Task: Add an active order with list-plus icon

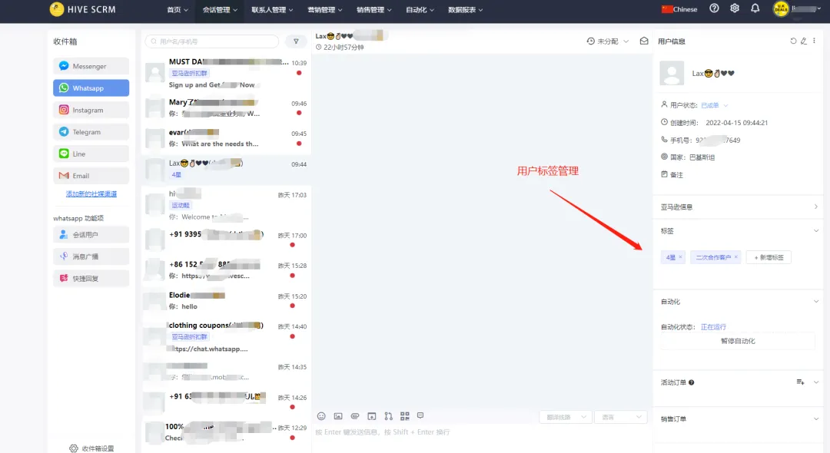Action: 800,382
